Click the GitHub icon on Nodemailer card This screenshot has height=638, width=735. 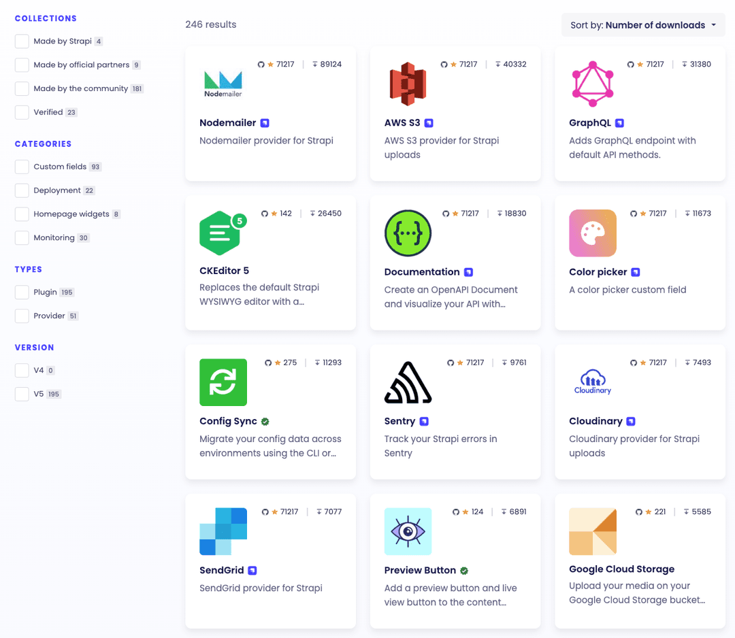point(261,64)
